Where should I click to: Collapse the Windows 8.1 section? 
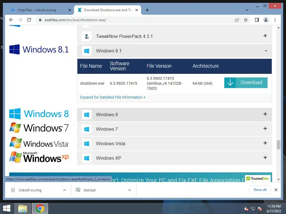266,51
